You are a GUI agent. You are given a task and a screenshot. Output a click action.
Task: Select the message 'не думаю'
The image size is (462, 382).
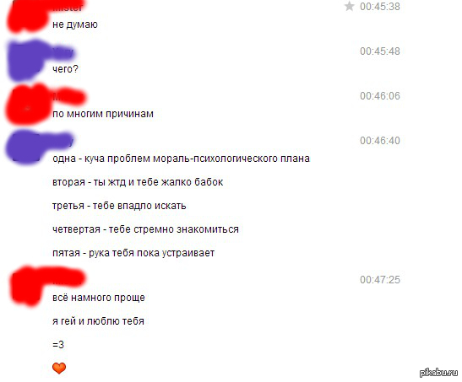(x=75, y=24)
